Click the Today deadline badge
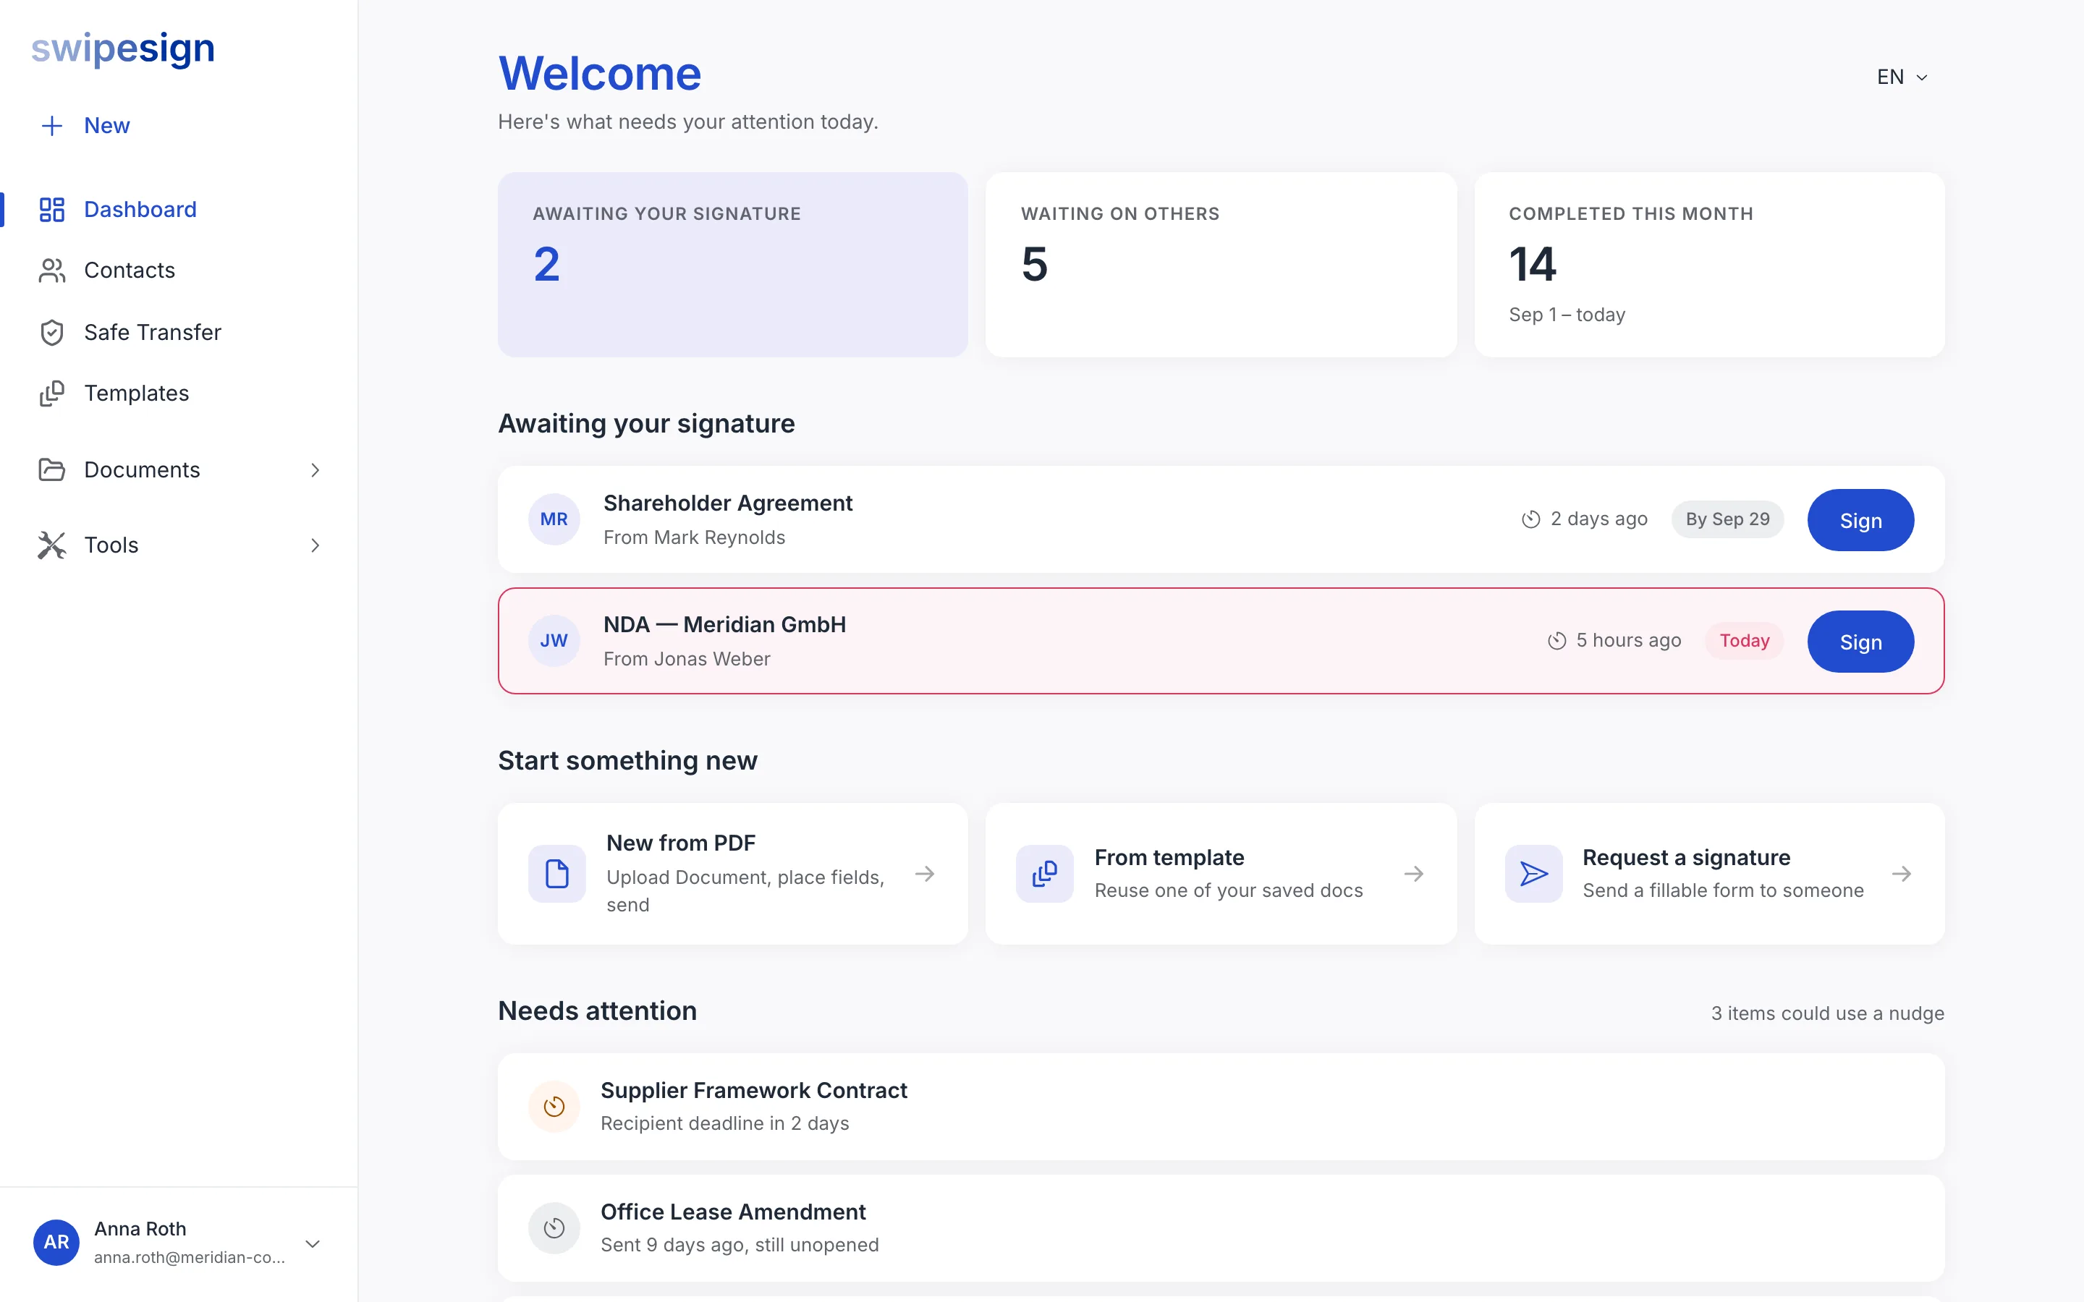2084x1302 pixels. point(1744,641)
